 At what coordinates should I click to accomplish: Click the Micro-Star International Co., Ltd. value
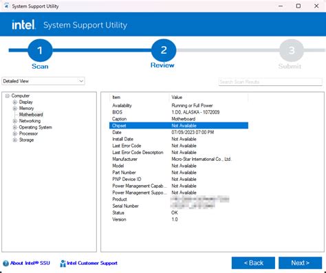coord(202,159)
